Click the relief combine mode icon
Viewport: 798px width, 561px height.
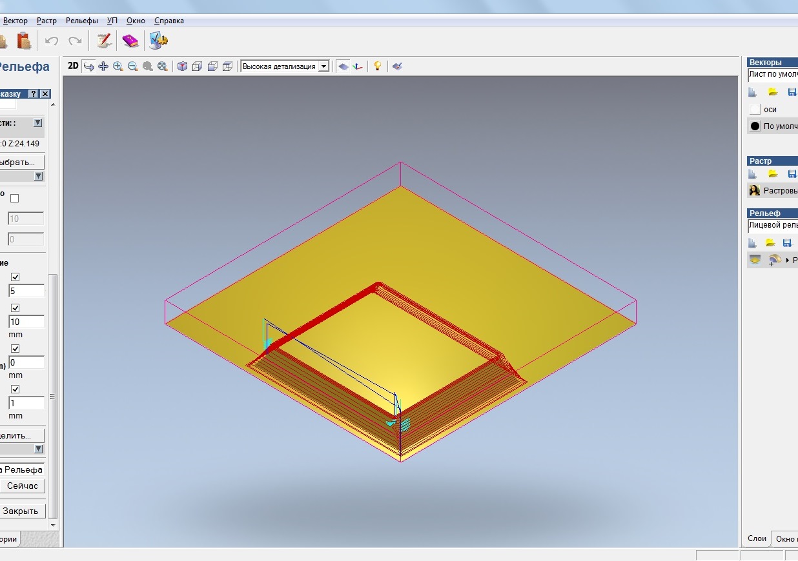coord(775,259)
